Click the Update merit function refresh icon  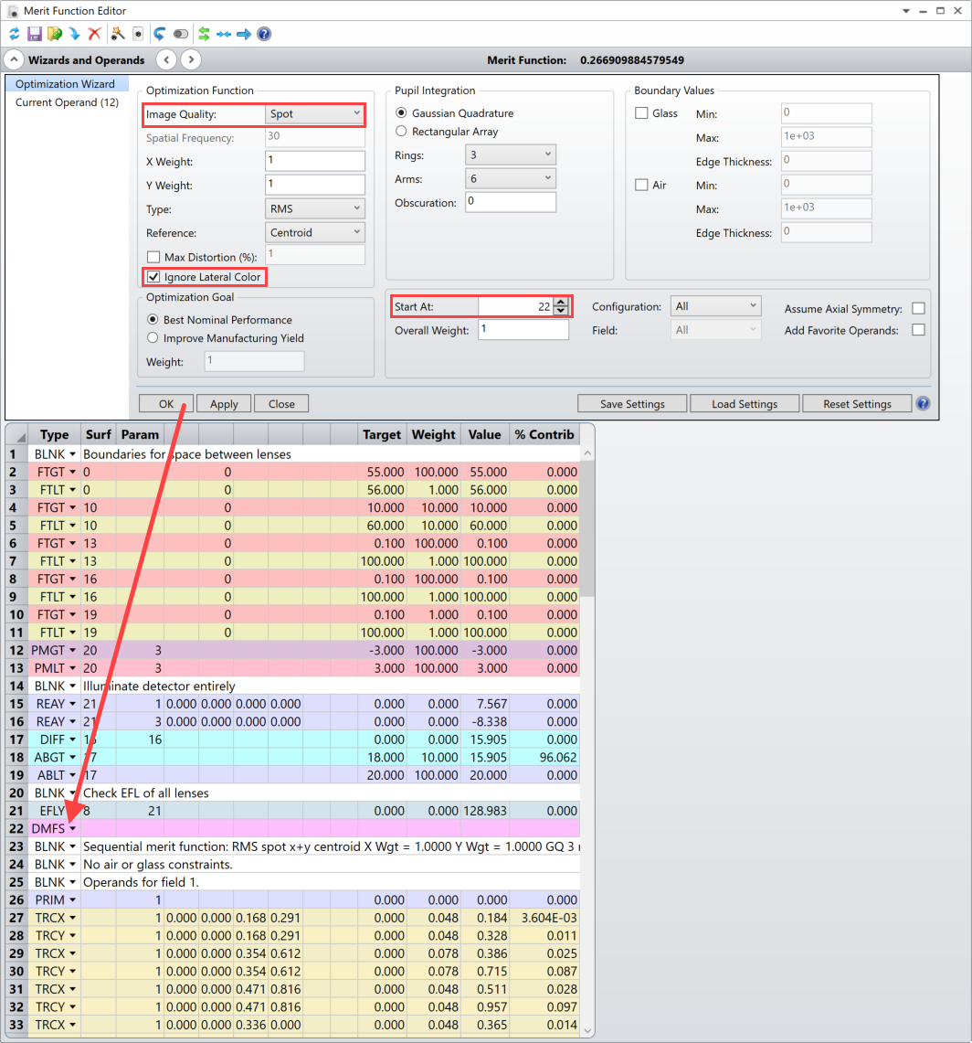pos(14,34)
